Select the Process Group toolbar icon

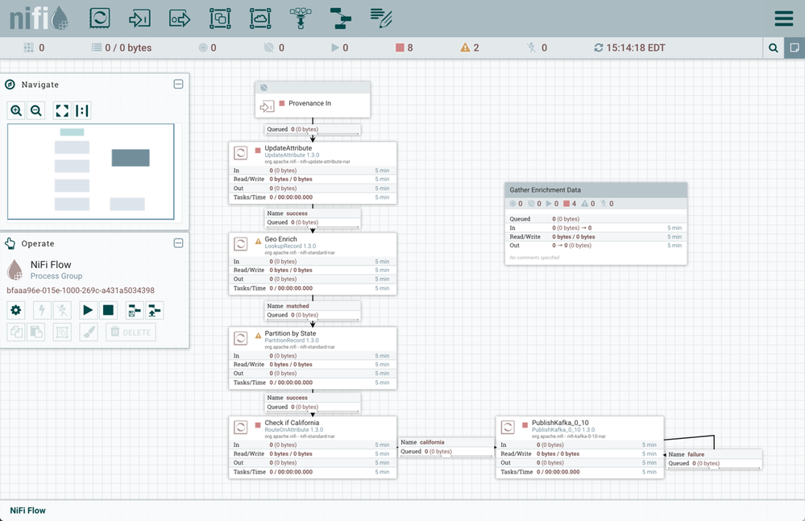220,18
